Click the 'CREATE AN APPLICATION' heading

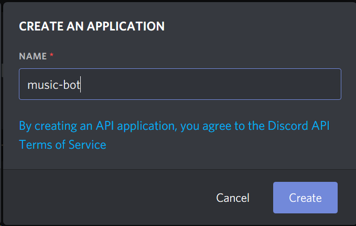[x=92, y=26]
